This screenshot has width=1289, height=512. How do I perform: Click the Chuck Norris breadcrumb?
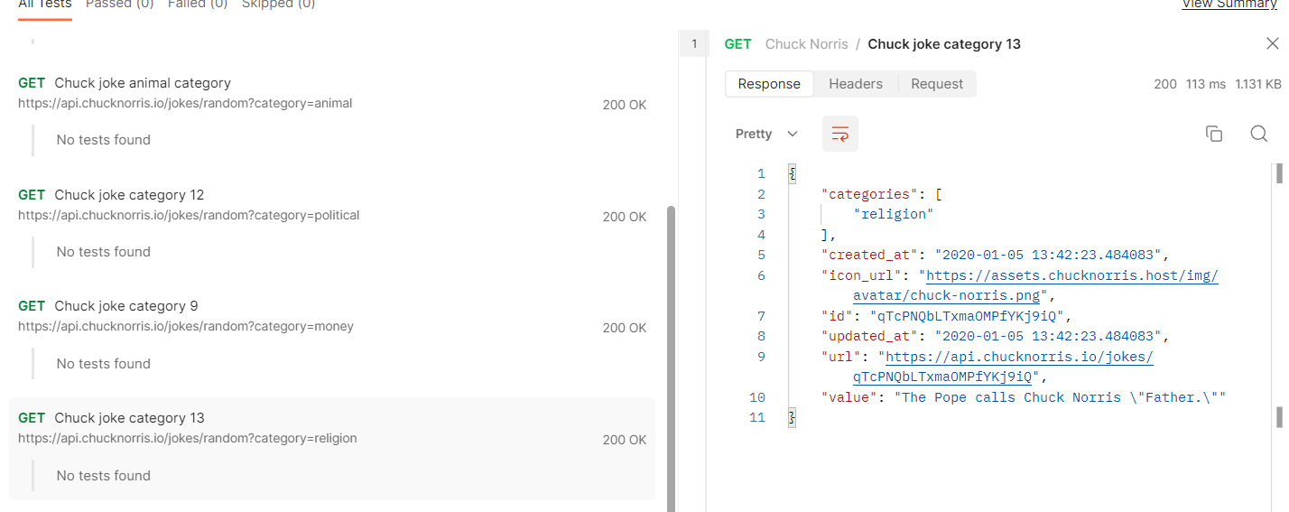click(807, 44)
